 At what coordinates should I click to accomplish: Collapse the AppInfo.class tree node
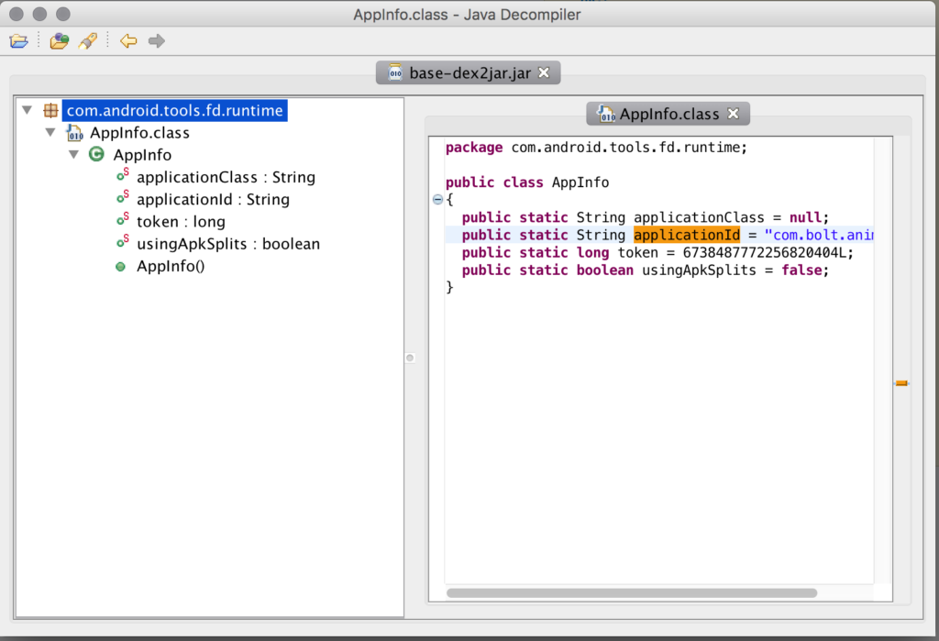pyautogui.click(x=50, y=132)
